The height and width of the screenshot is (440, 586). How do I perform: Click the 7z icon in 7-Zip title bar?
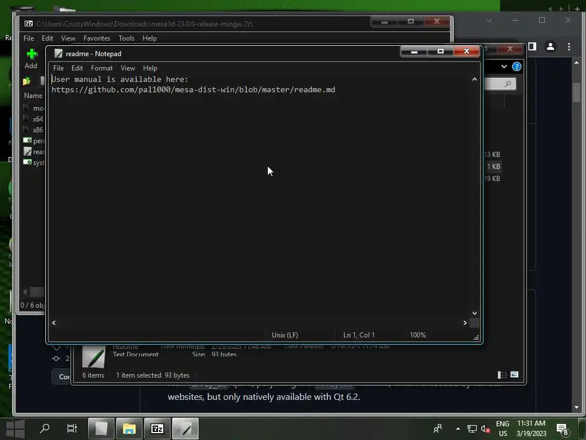(29, 23)
